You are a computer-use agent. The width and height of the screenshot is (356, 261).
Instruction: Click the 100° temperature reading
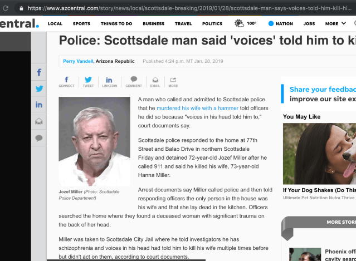(x=252, y=23)
